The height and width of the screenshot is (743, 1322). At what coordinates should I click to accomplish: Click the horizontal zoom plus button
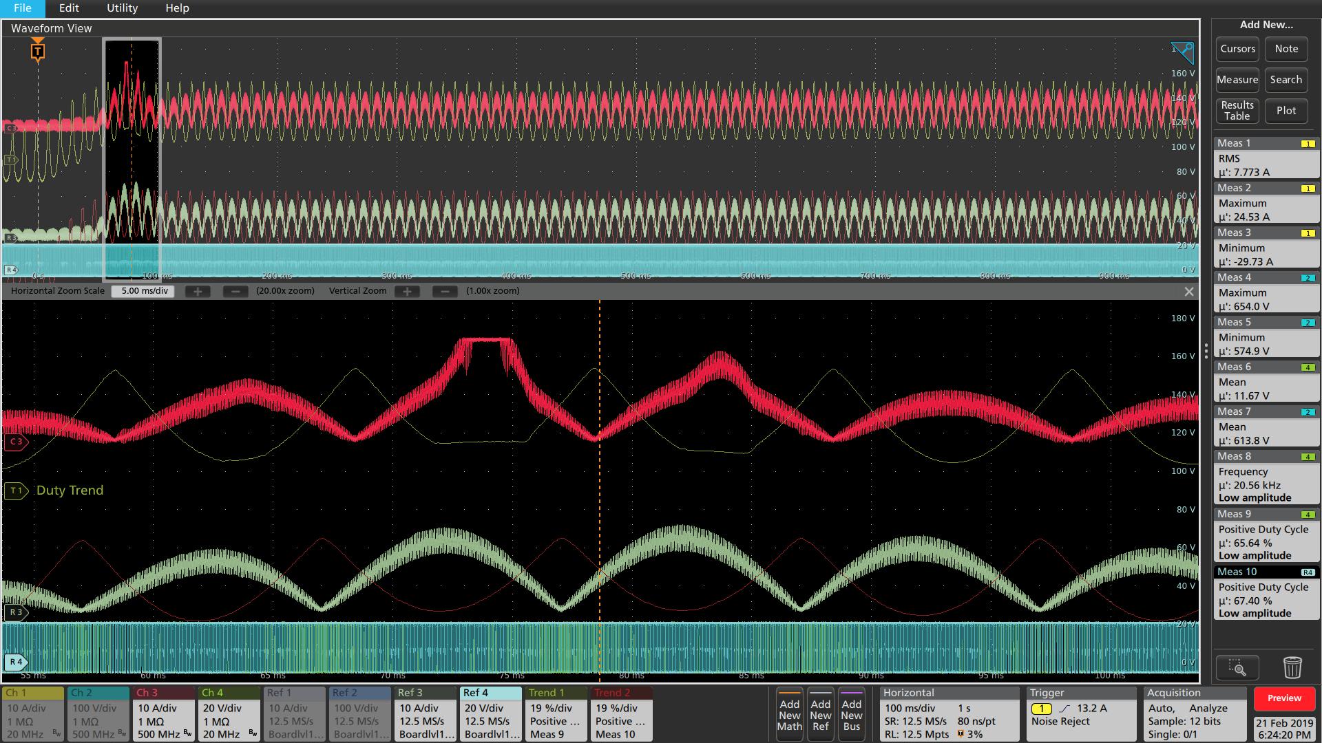coord(198,291)
